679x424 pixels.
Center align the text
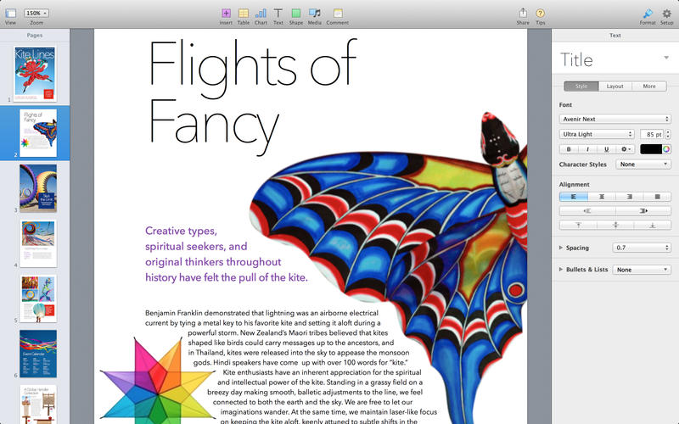click(x=602, y=197)
